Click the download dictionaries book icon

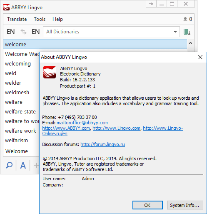point(187,32)
